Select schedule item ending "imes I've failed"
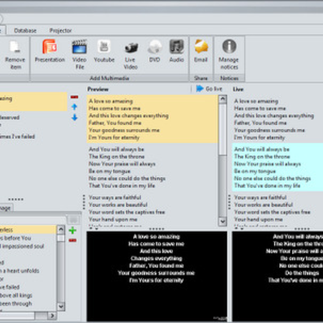The width and height of the screenshot is (323, 323). pyautogui.click(x=17, y=137)
